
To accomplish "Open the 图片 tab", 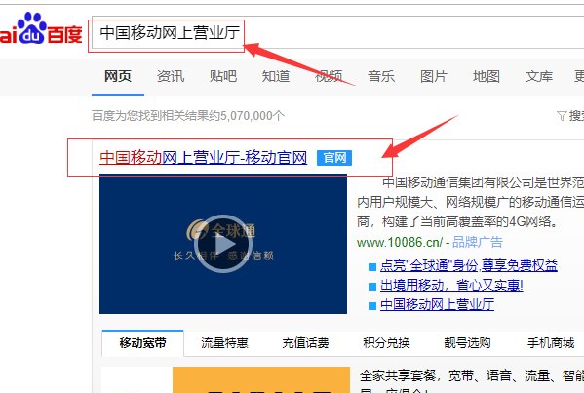I will point(434,76).
